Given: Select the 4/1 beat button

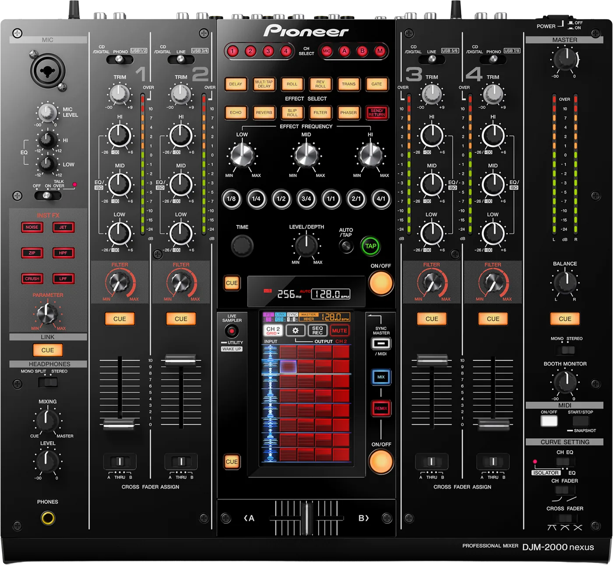Looking at the screenshot, I should [381, 199].
